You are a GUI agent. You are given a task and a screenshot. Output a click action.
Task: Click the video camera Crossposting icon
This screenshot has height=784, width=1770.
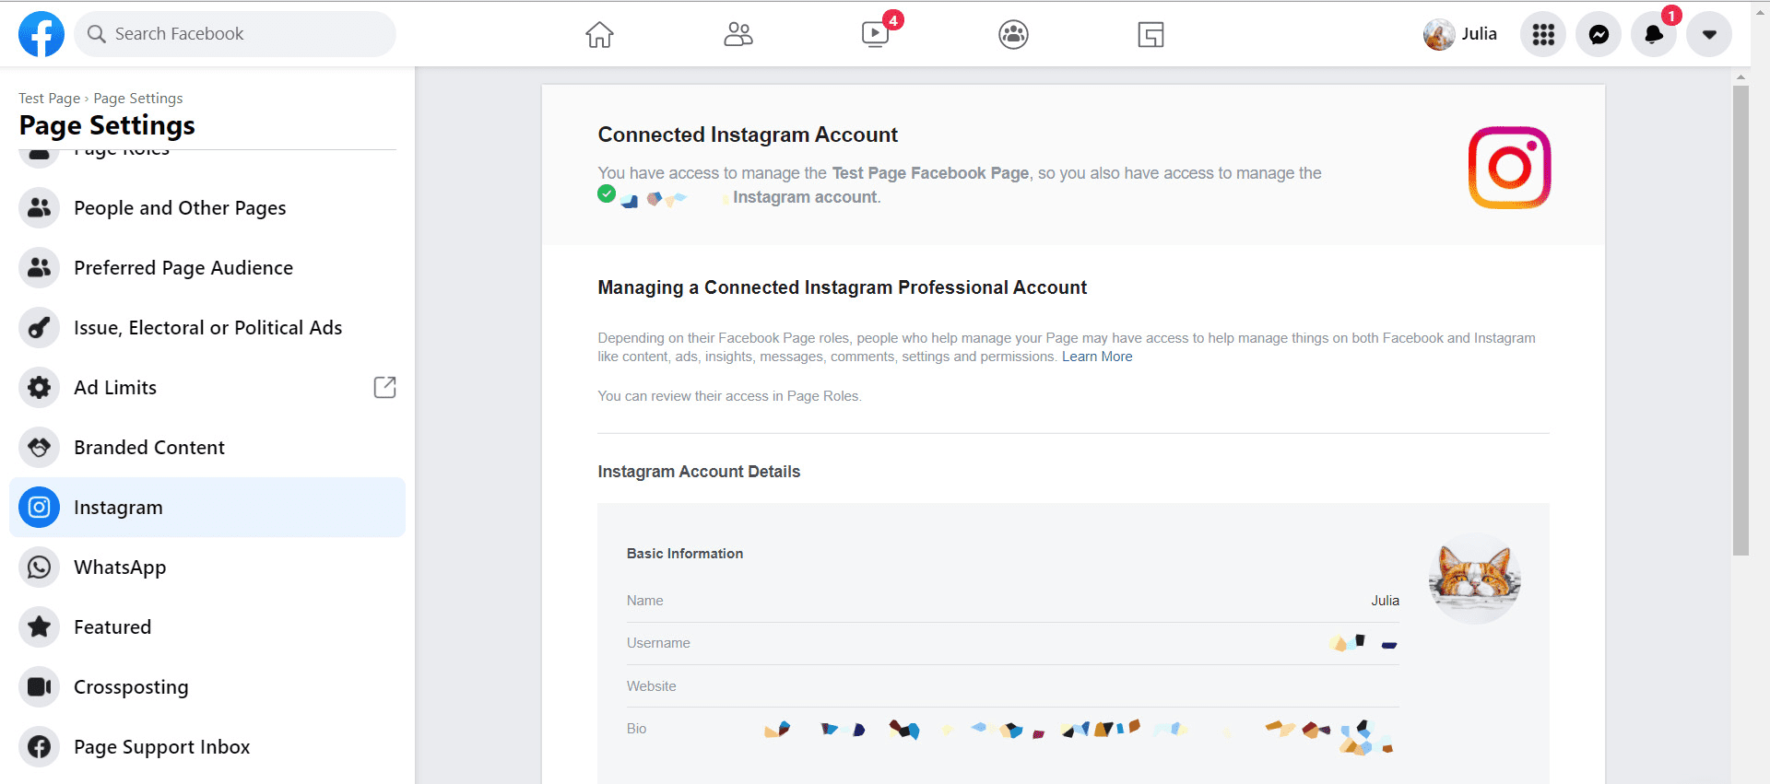coord(39,687)
